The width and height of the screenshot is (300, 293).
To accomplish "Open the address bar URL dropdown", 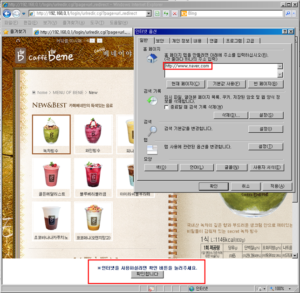I will [x=149, y=14].
